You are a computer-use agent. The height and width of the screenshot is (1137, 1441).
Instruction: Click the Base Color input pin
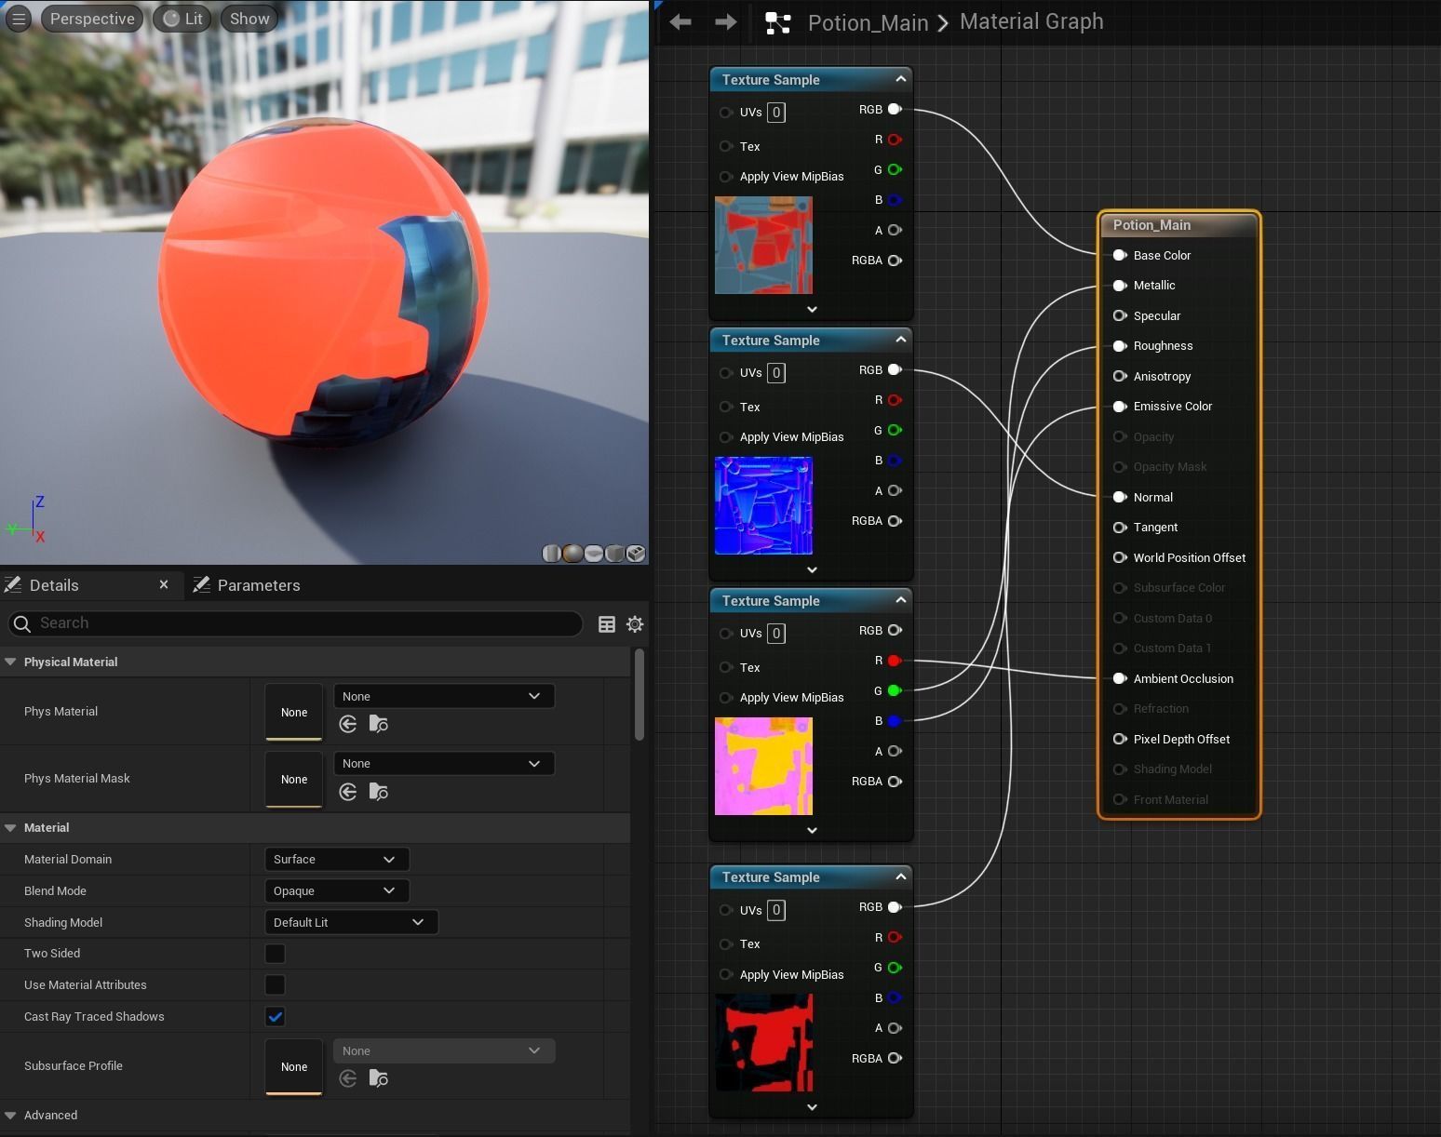(1120, 255)
